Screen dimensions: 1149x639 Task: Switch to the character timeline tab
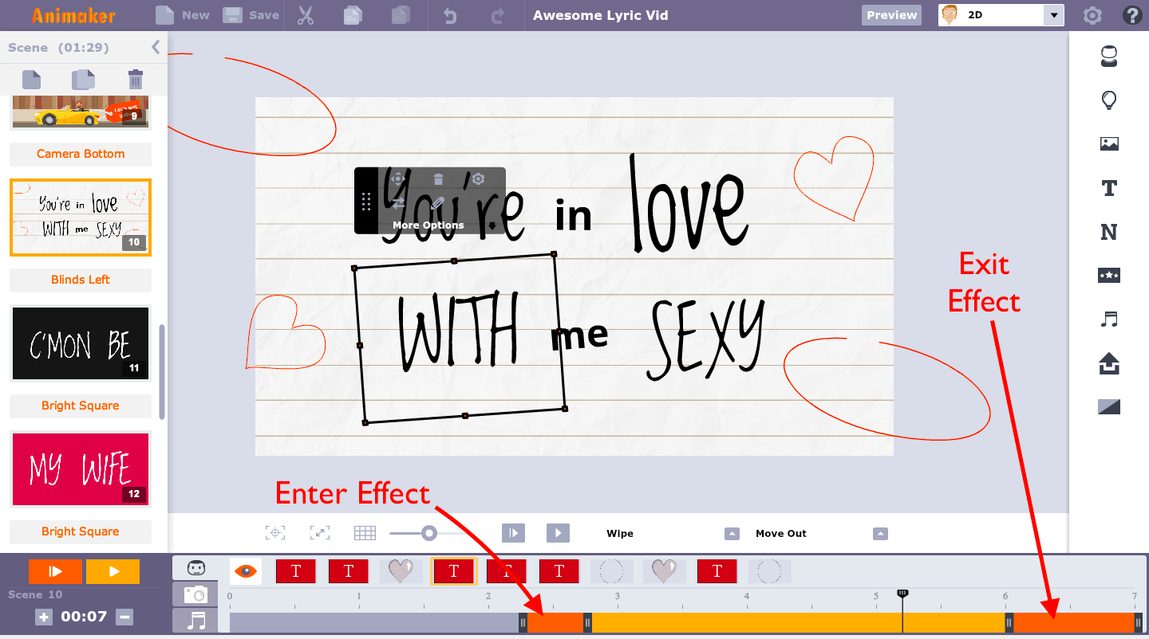pyautogui.click(x=195, y=568)
